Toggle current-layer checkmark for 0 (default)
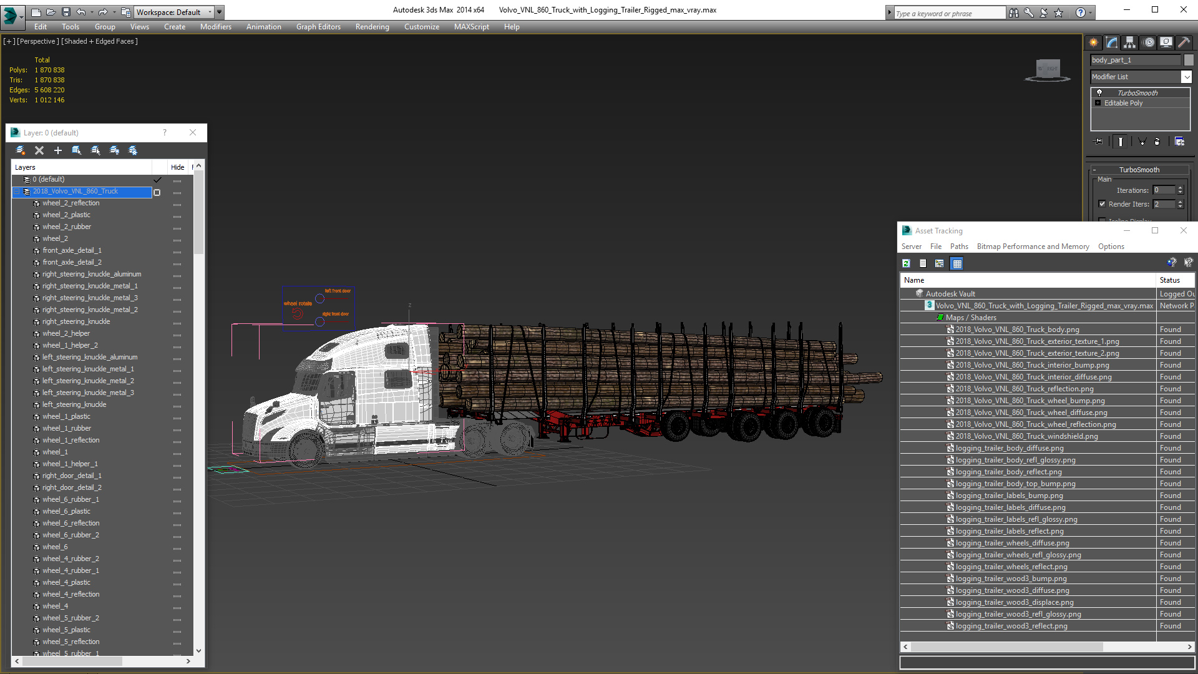The height and width of the screenshot is (674, 1198). coord(157,180)
